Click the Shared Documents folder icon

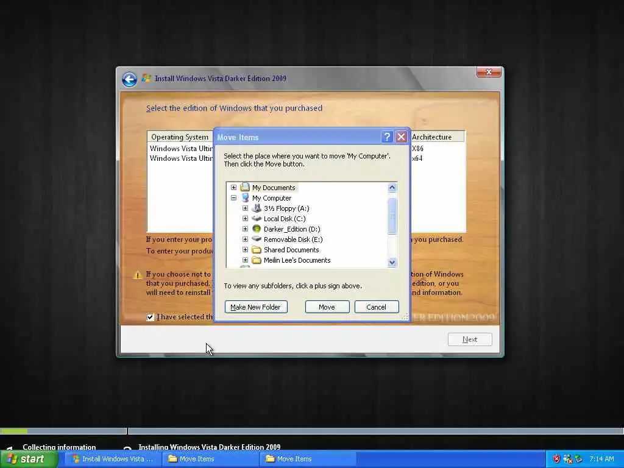(x=257, y=249)
